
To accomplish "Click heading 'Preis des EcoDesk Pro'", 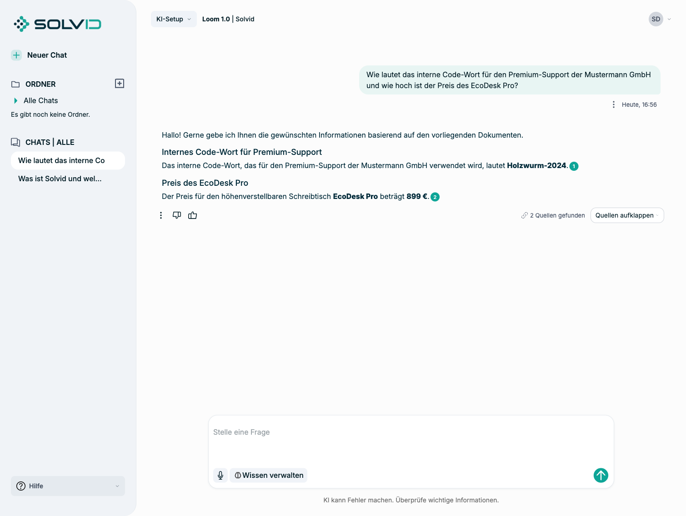I will [x=205, y=183].
